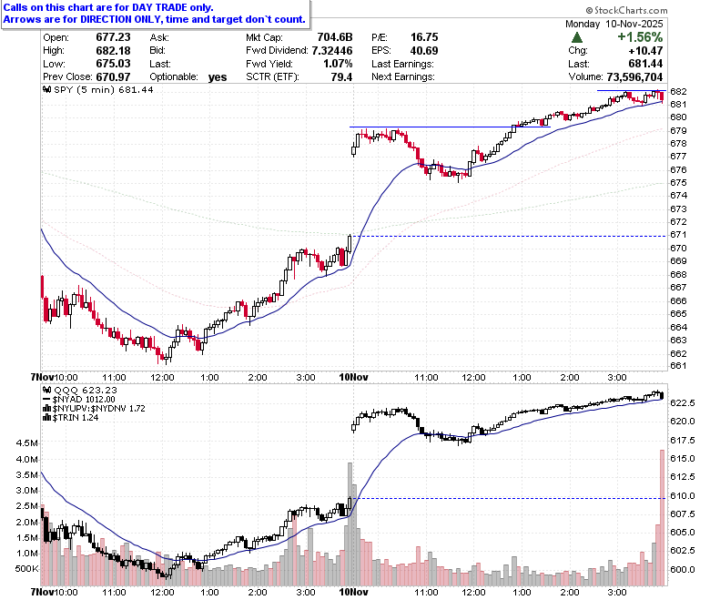Image resolution: width=710 pixels, height=600 pixels.
Task: Click the $NYAD line legend marker
Action: coord(46,400)
